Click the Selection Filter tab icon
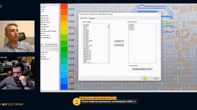Image resolution: width=197 pixels, height=110 pixels. [46, 45]
